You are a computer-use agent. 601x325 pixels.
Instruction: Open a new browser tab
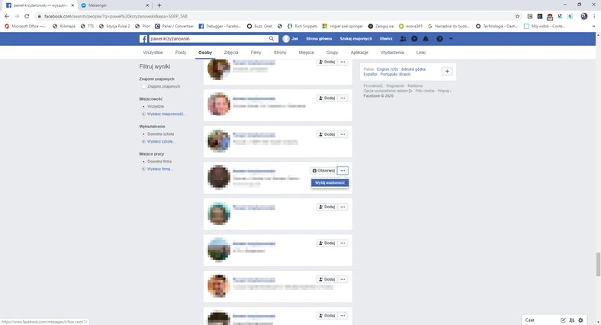(x=159, y=5)
